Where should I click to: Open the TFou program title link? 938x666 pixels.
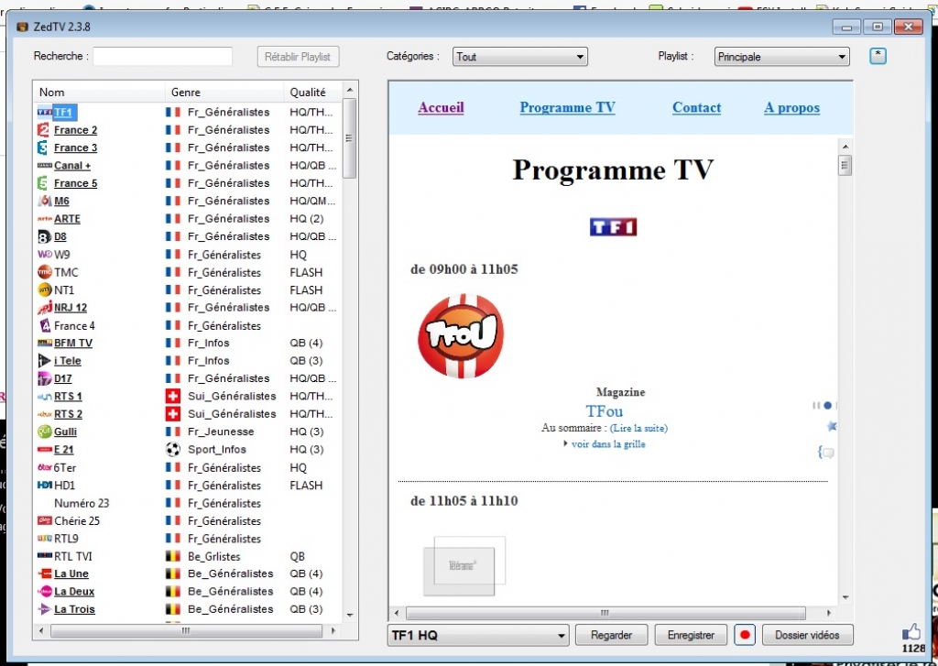pos(605,411)
